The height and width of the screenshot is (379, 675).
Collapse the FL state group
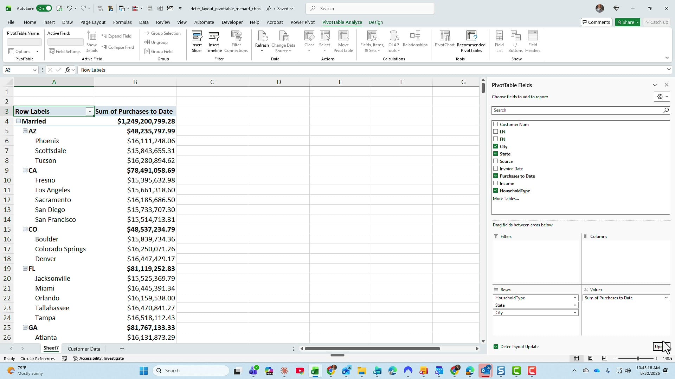click(x=25, y=268)
